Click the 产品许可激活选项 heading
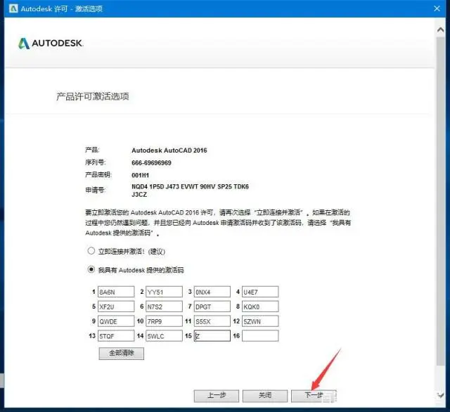 click(92, 96)
